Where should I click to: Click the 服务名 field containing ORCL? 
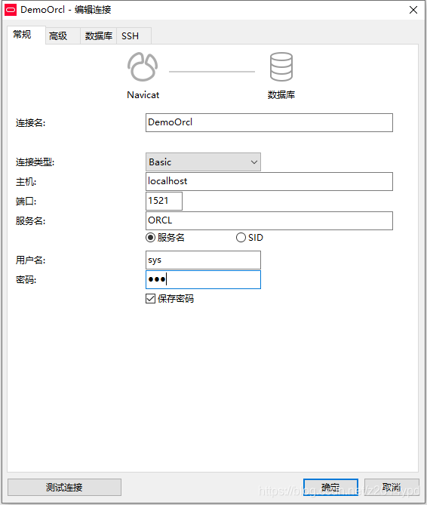[269, 220]
